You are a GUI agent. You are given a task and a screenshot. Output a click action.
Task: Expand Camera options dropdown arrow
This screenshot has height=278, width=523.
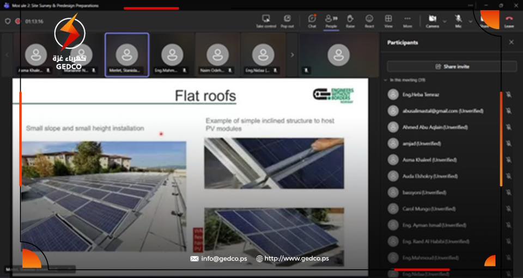coord(445,21)
